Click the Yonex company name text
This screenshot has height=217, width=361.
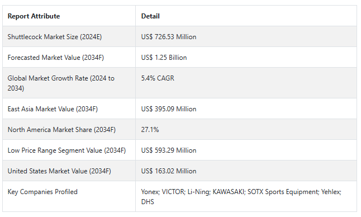click(150, 192)
